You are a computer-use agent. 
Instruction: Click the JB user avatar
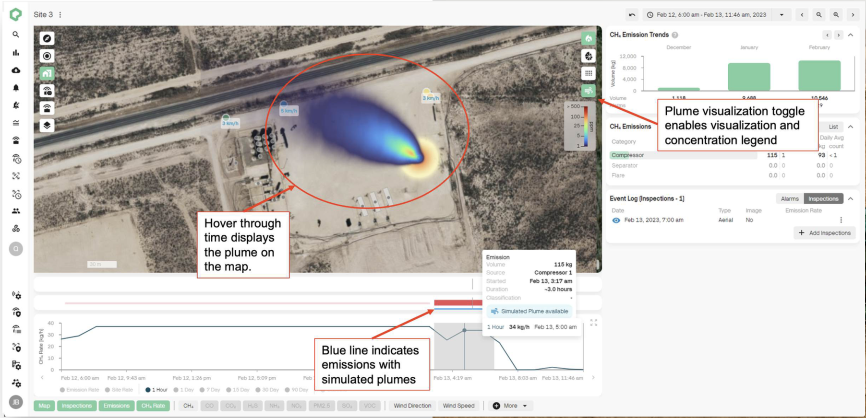[16, 402]
